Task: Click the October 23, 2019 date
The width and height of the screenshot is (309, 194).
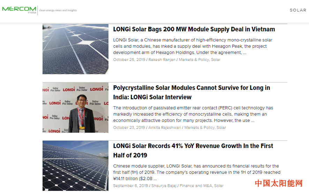Action: click(x=129, y=127)
